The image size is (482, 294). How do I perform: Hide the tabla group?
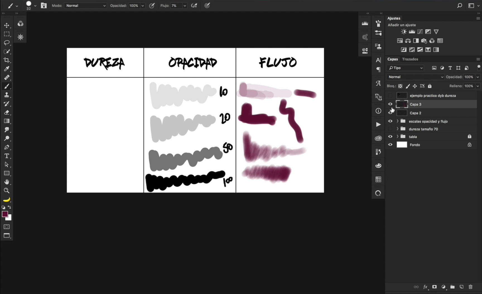click(x=390, y=136)
